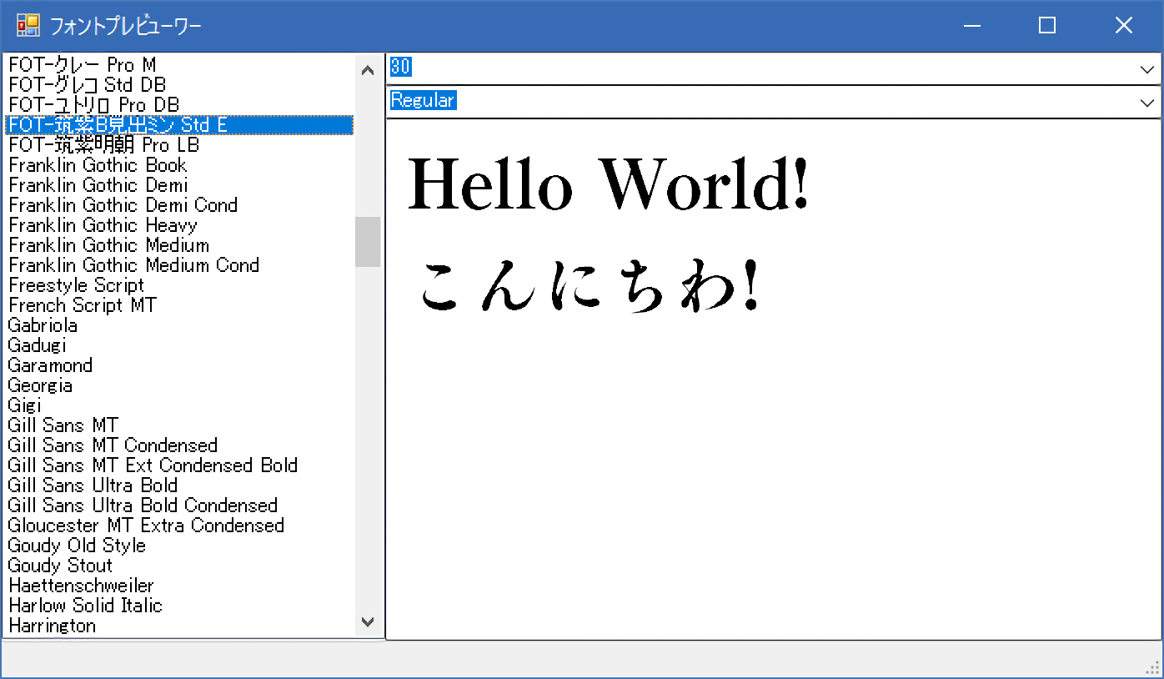Screen dimensions: 1164x679
Task: Minimize the font previewer window
Action: (971, 26)
